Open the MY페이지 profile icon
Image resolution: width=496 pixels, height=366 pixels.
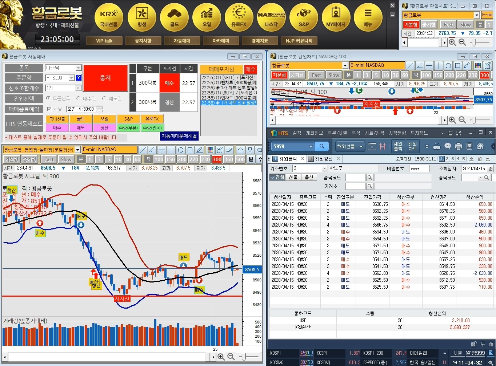336,17
